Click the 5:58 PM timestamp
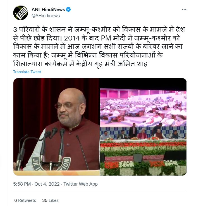 [22, 184]
